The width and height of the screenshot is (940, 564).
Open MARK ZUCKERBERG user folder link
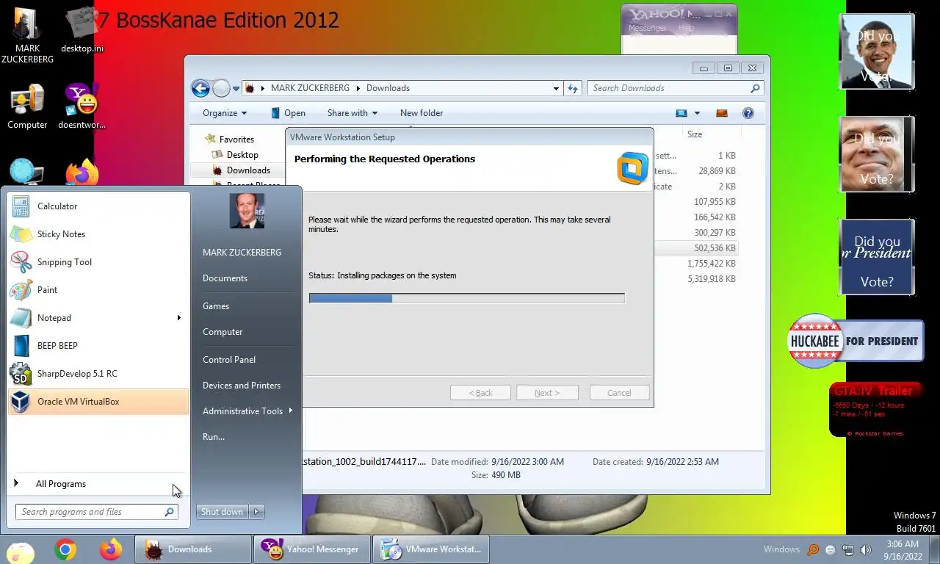coord(242,253)
